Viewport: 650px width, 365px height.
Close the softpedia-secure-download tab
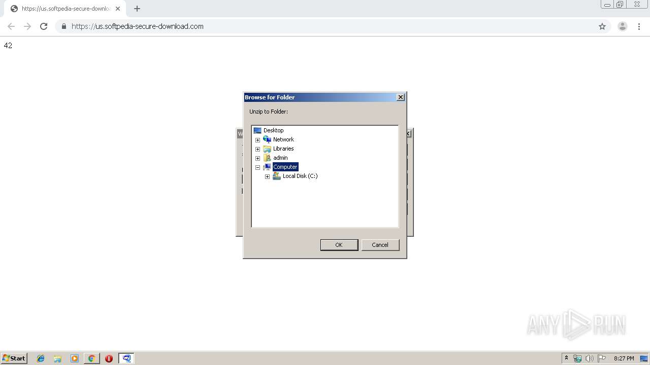click(118, 9)
